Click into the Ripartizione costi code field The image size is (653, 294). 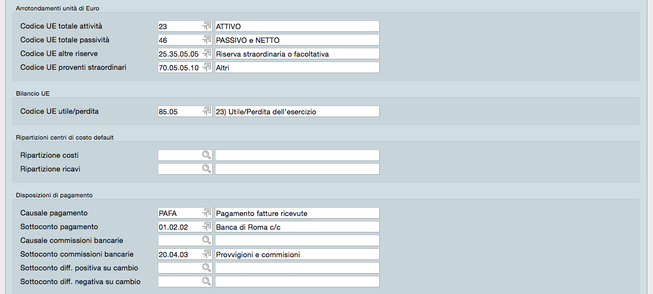179,156
